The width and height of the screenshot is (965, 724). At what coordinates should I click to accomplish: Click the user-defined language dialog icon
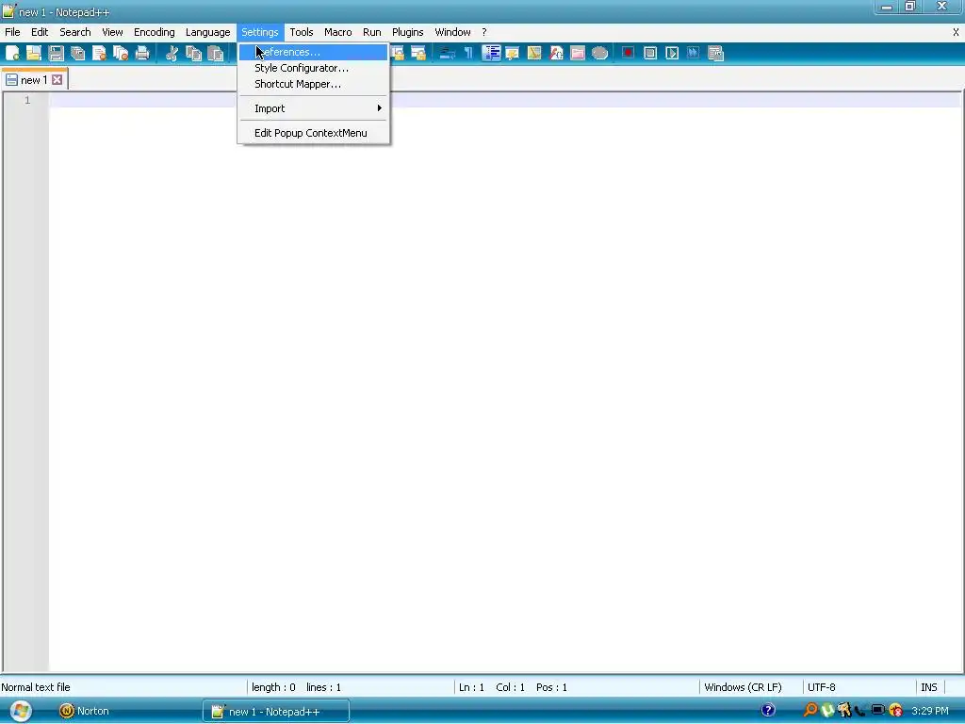[x=512, y=54]
